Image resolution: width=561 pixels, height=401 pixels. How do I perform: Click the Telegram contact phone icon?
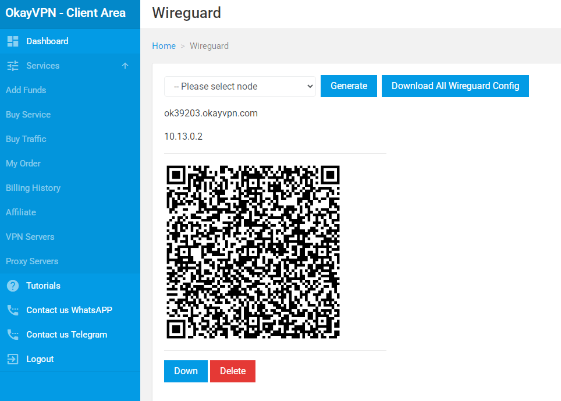pos(12,334)
